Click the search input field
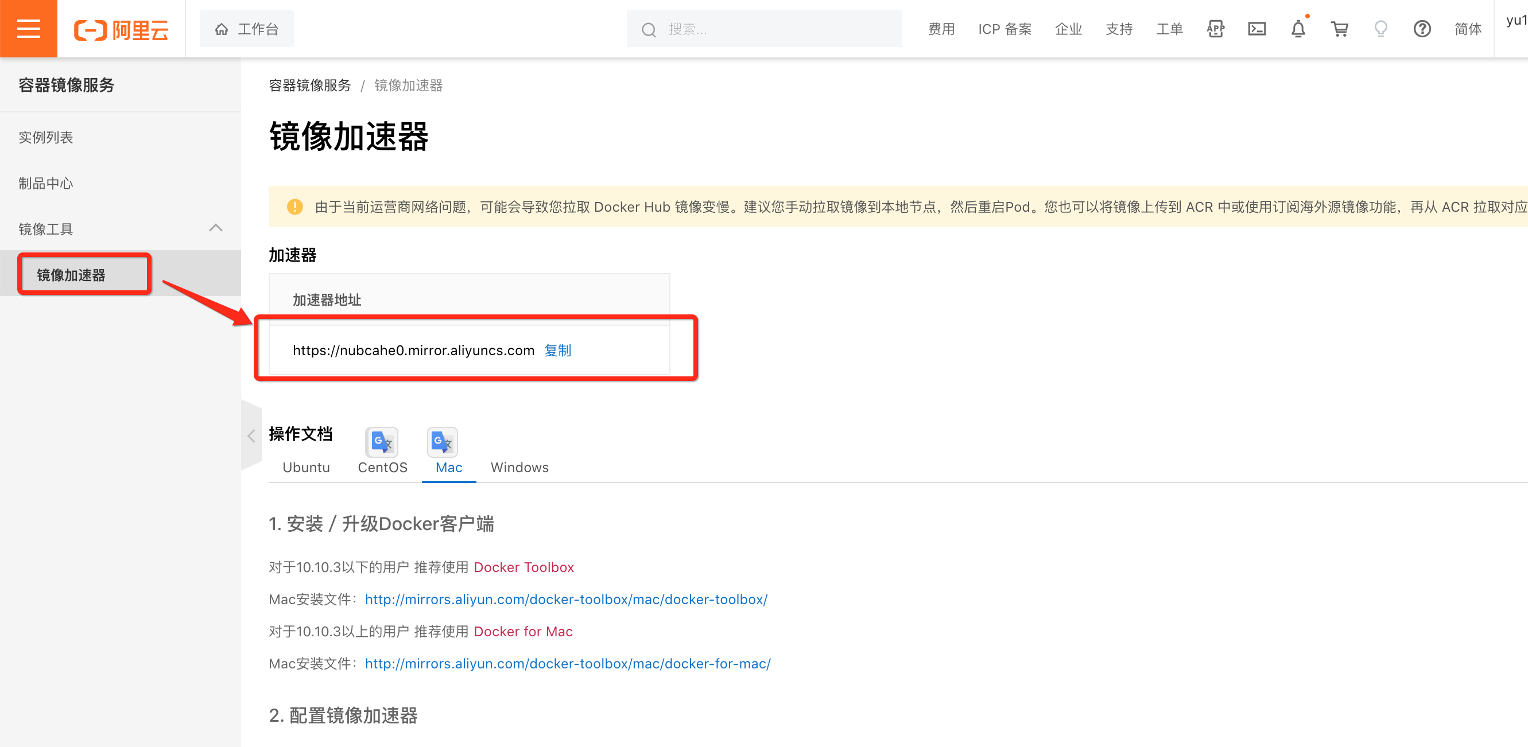Viewport: 1528px width, 747px height. click(x=764, y=29)
